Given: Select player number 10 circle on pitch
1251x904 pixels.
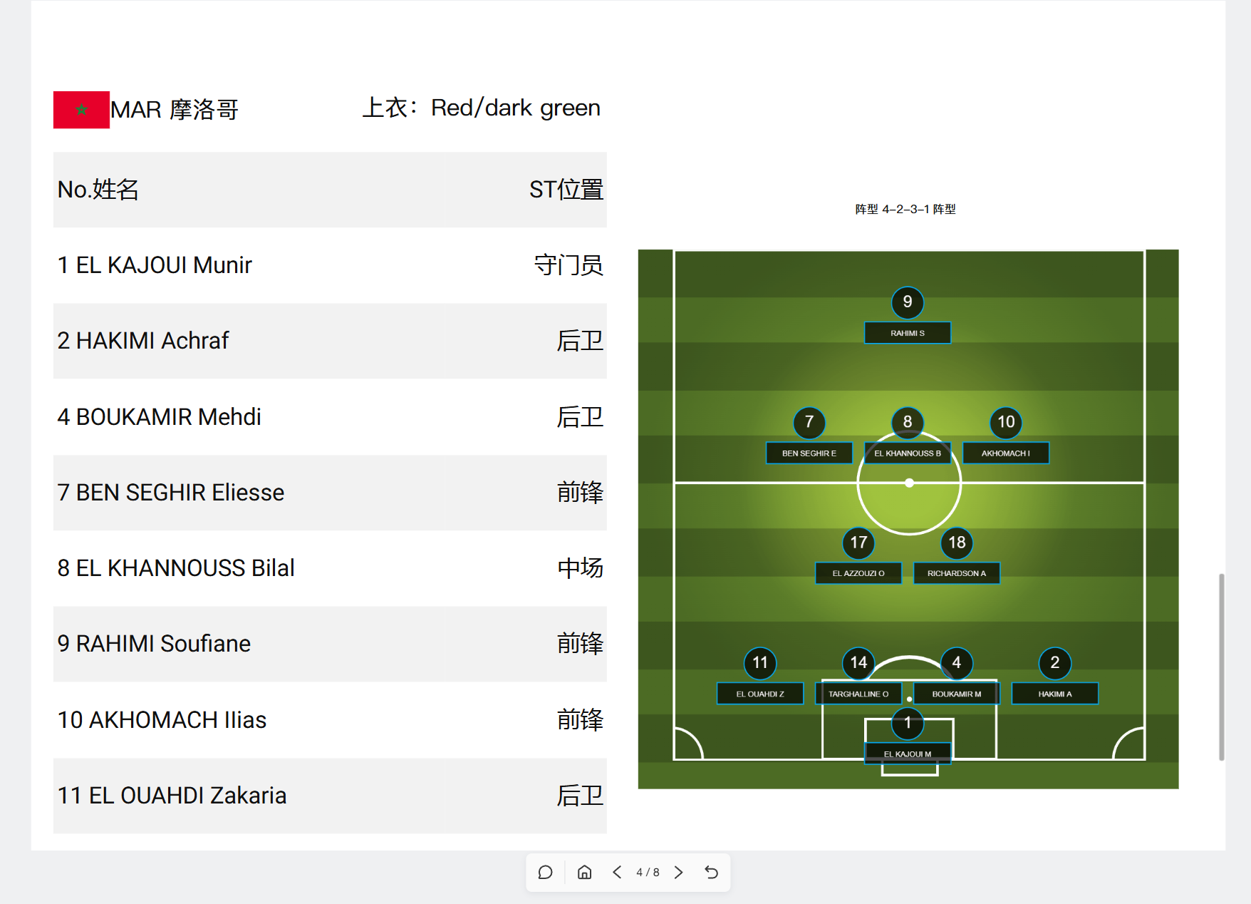Looking at the screenshot, I should (x=1006, y=422).
